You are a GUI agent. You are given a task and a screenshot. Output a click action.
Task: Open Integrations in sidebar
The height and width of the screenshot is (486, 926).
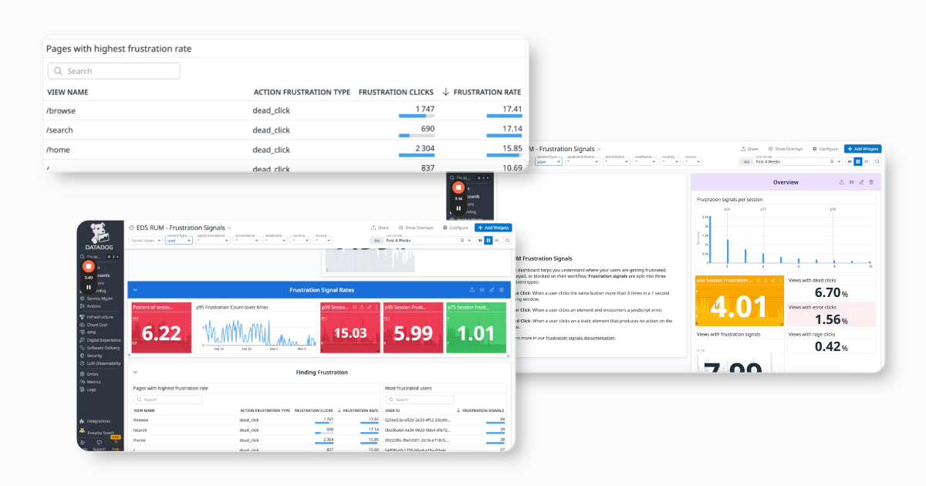[x=95, y=421]
